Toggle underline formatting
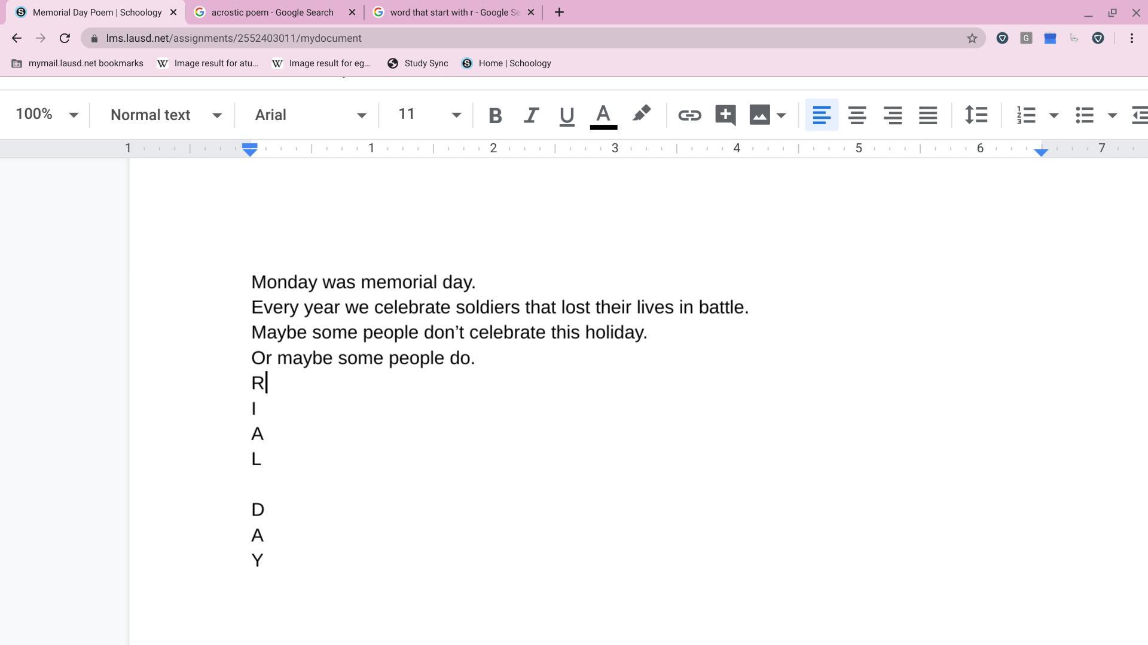The height and width of the screenshot is (645, 1148). pos(566,115)
